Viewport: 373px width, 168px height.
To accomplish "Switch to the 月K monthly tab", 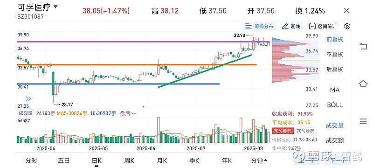I will pos(162,161).
